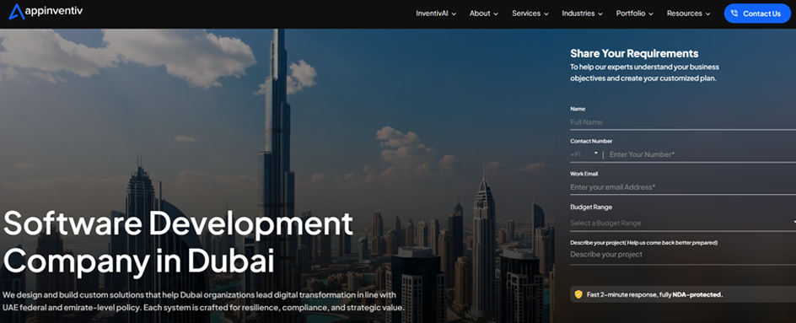Click the Work Email label
The width and height of the screenshot is (796, 323).
584,174
